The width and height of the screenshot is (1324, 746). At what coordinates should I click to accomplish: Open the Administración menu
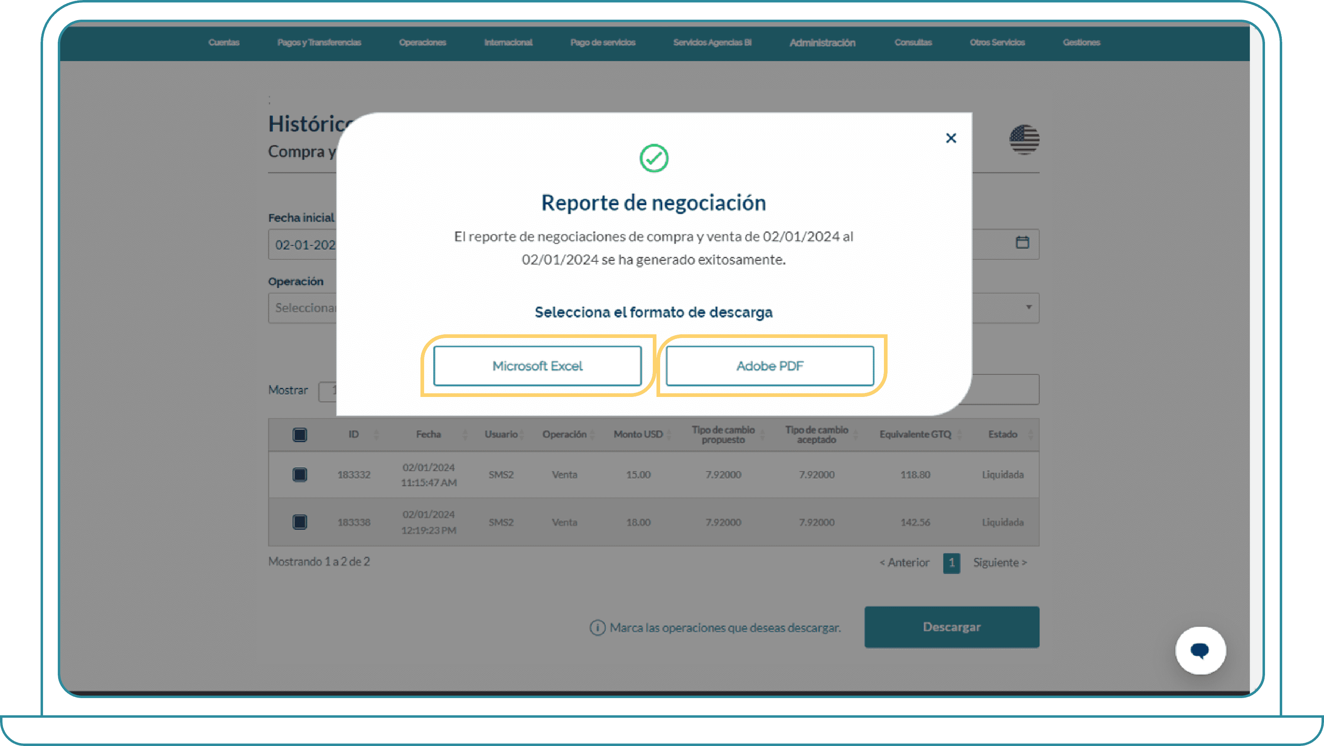pyautogui.click(x=822, y=43)
